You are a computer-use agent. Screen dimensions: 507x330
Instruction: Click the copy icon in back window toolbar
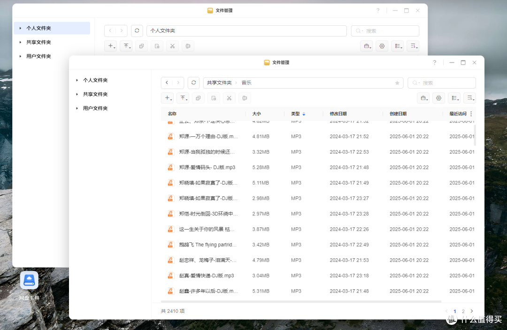coord(142,46)
